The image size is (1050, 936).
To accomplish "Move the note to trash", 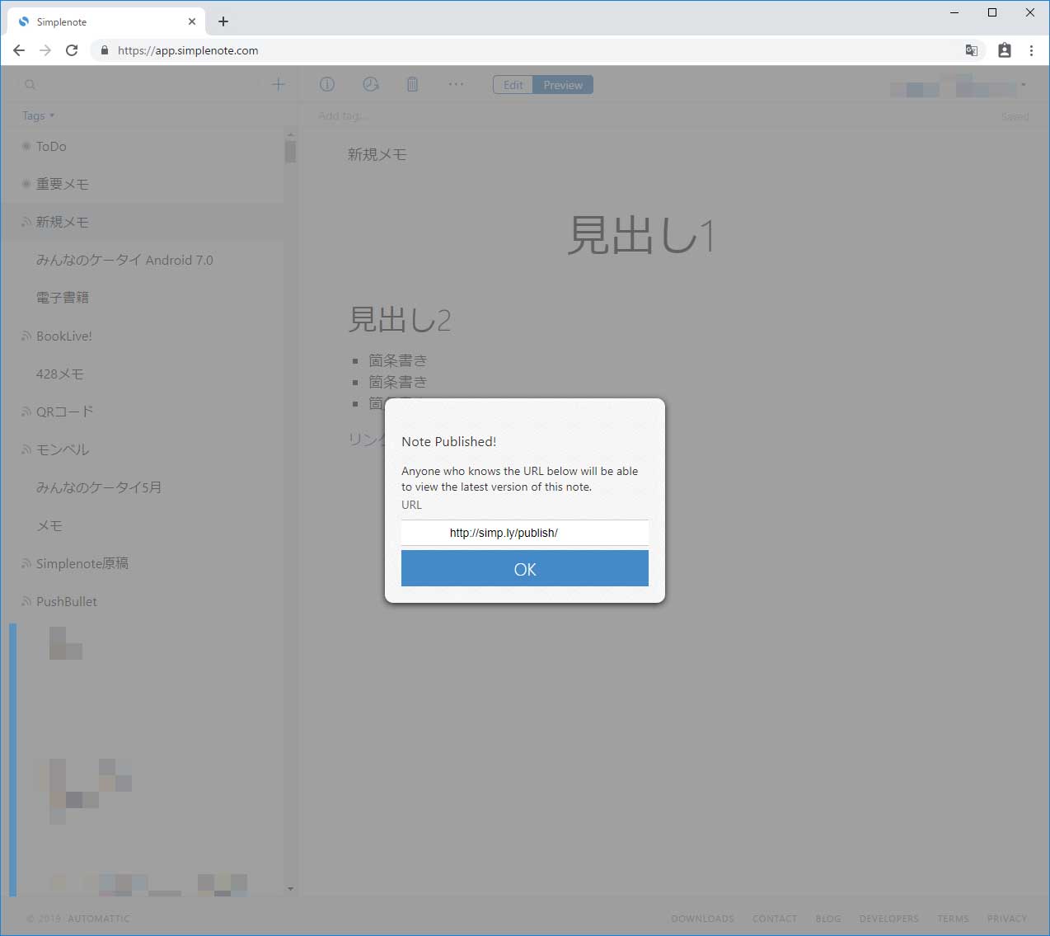I will tap(412, 84).
